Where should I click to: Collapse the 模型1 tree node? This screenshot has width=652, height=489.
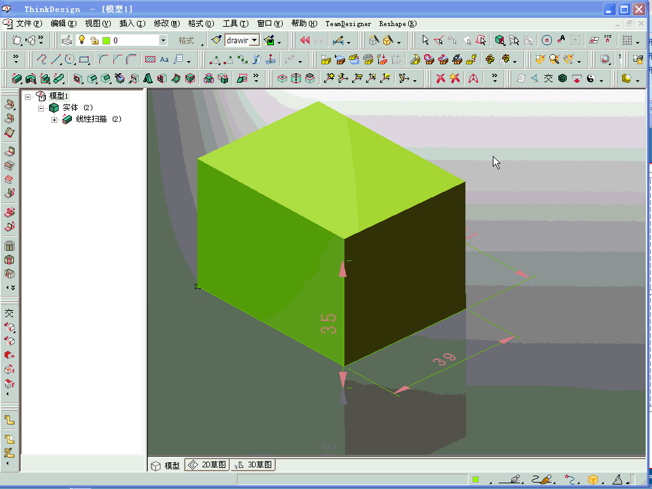tap(28, 97)
